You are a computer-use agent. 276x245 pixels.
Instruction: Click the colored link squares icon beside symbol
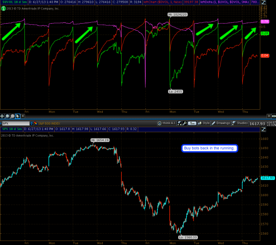(35, 123)
